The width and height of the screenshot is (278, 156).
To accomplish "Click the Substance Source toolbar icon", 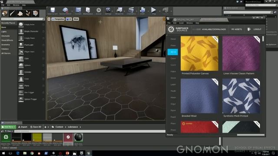I will (99, 11).
